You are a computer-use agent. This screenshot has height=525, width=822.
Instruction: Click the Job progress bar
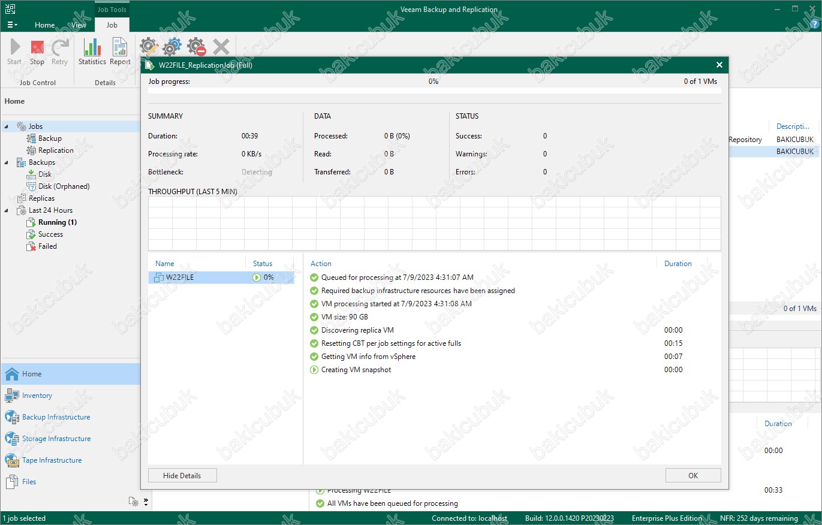[435, 90]
